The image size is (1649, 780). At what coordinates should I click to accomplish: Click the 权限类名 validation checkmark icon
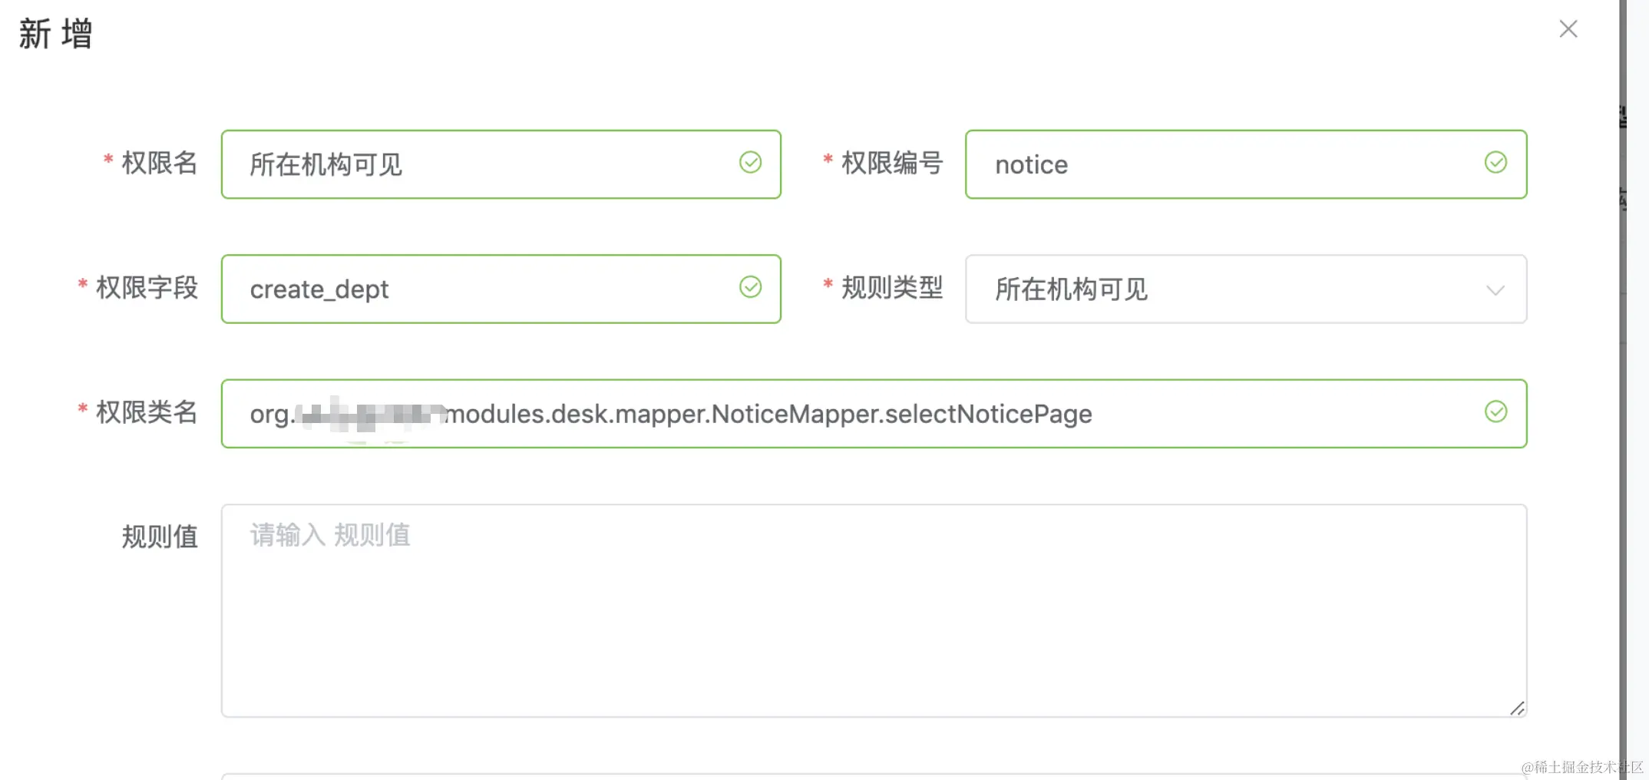pyautogui.click(x=1495, y=412)
